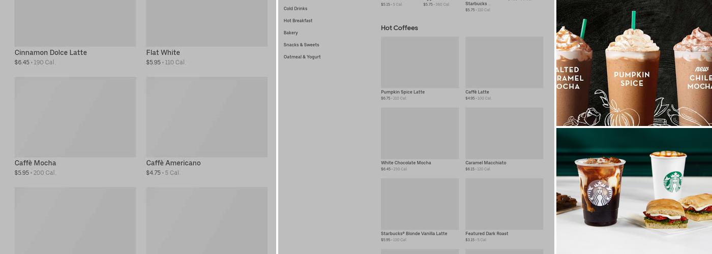Click the $4.95 • 100 Cal. price text
The width and height of the screenshot is (712, 254).
[479, 99]
